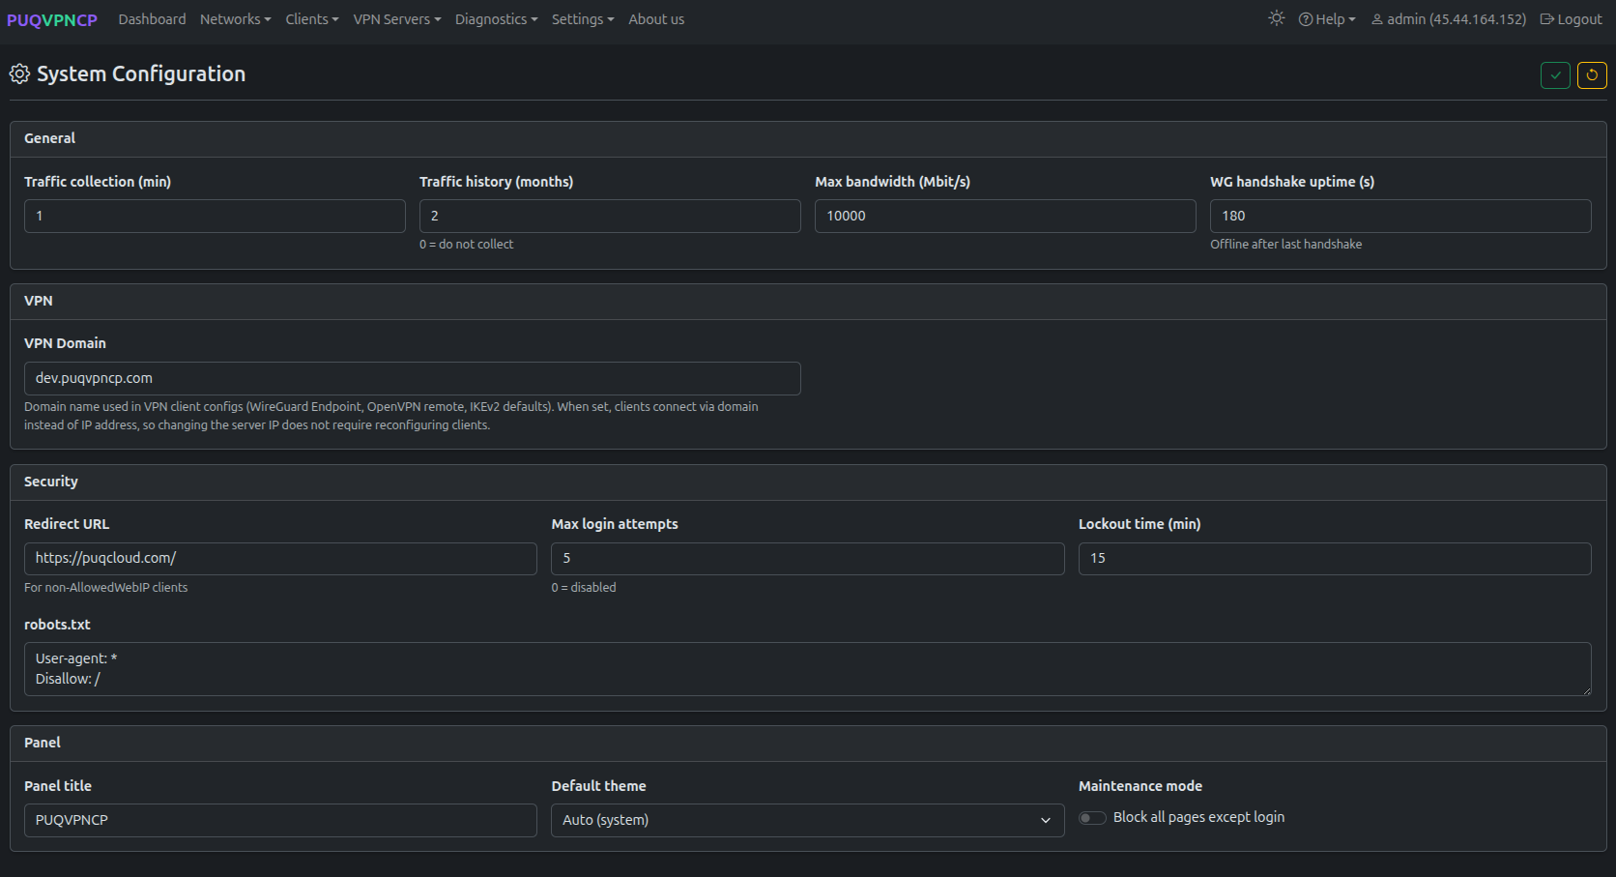Expand the Networks menu
The width and height of the screenshot is (1616, 877).
point(235,19)
